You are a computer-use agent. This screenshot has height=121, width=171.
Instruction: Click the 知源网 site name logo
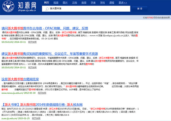point(27,6)
